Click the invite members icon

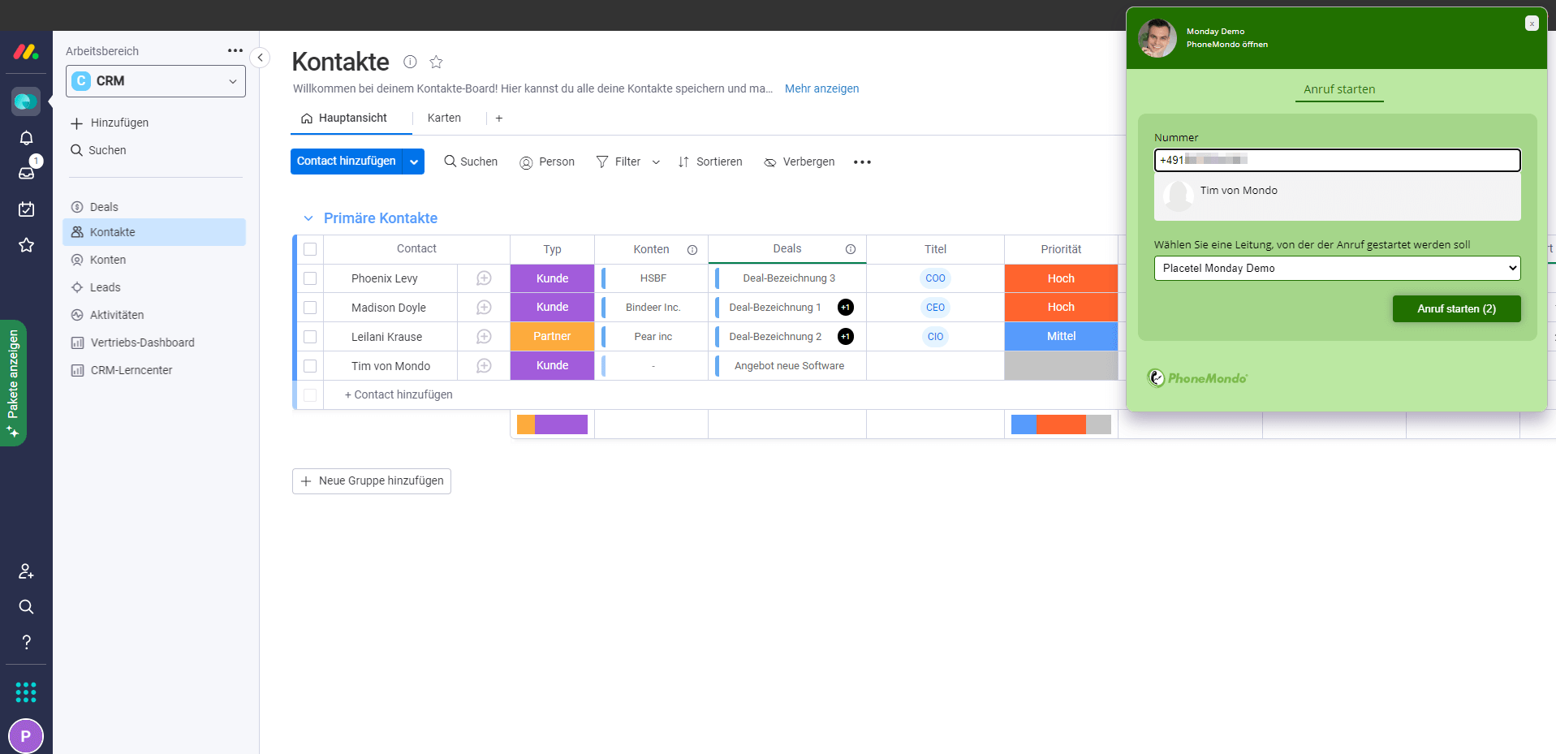point(26,571)
